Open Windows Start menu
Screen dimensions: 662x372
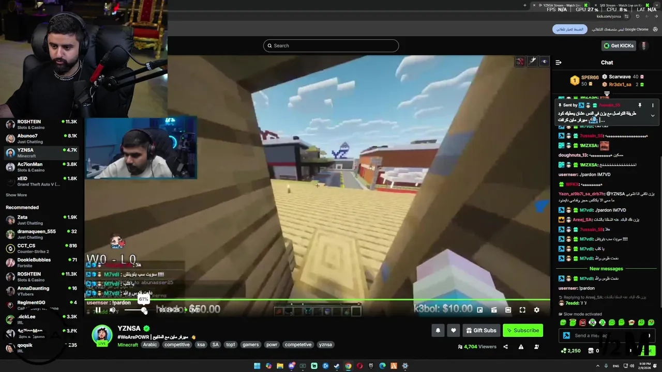coord(257,366)
